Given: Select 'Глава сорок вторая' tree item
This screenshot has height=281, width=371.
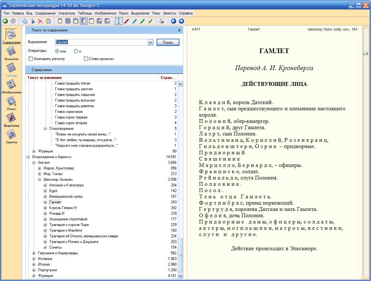Looking at the screenshot, I should point(71,123).
